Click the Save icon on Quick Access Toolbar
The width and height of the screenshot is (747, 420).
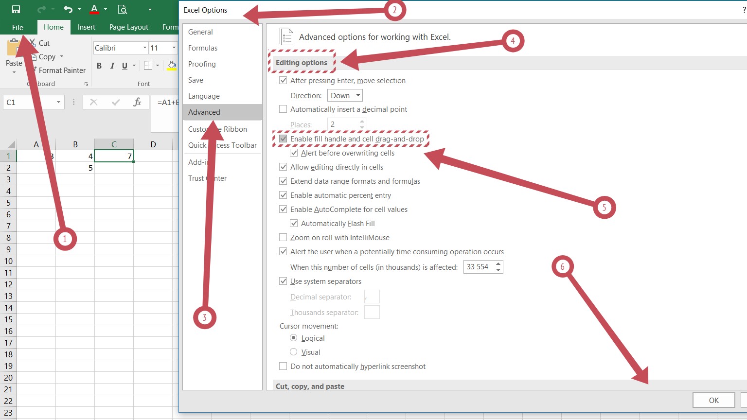(x=16, y=9)
